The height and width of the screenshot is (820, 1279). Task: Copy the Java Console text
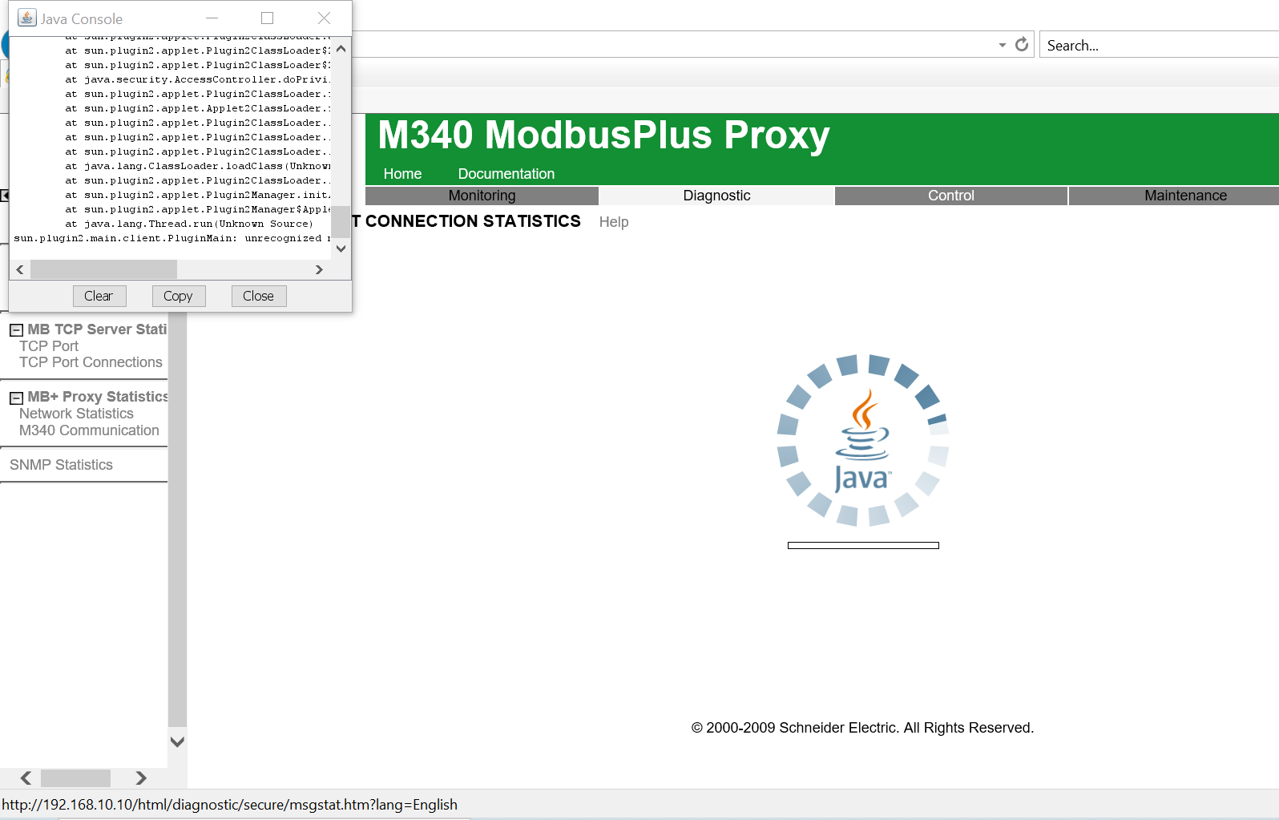[x=178, y=296]
